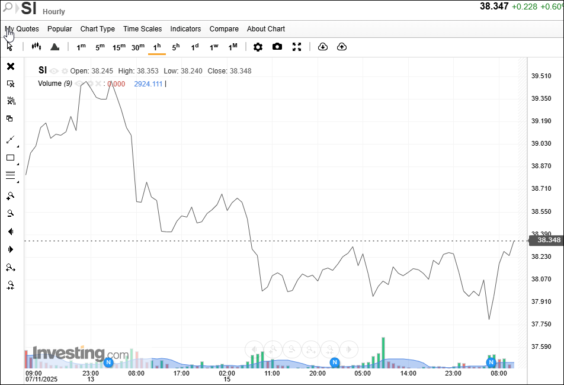Select the arrow cursor tool
564x385 pixels.
point(10,46)
